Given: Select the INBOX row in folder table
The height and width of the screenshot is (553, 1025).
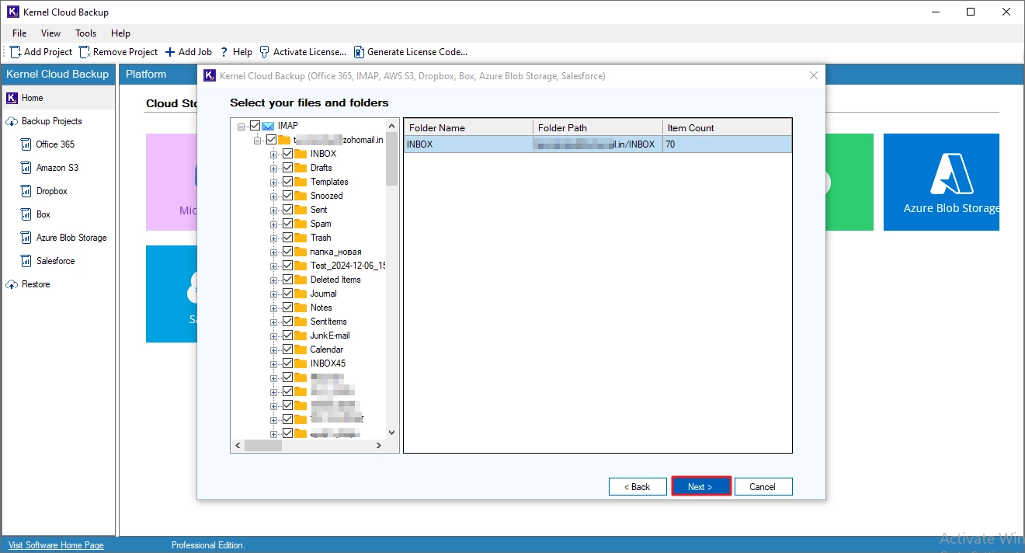Looking at the screenshot, I should (x=598, y=144).
